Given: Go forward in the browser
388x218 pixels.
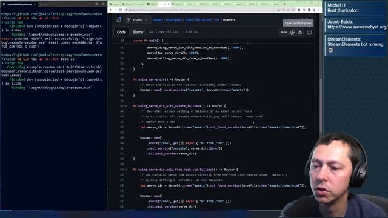Looking at the screenshot, I should tap(116, 10).
